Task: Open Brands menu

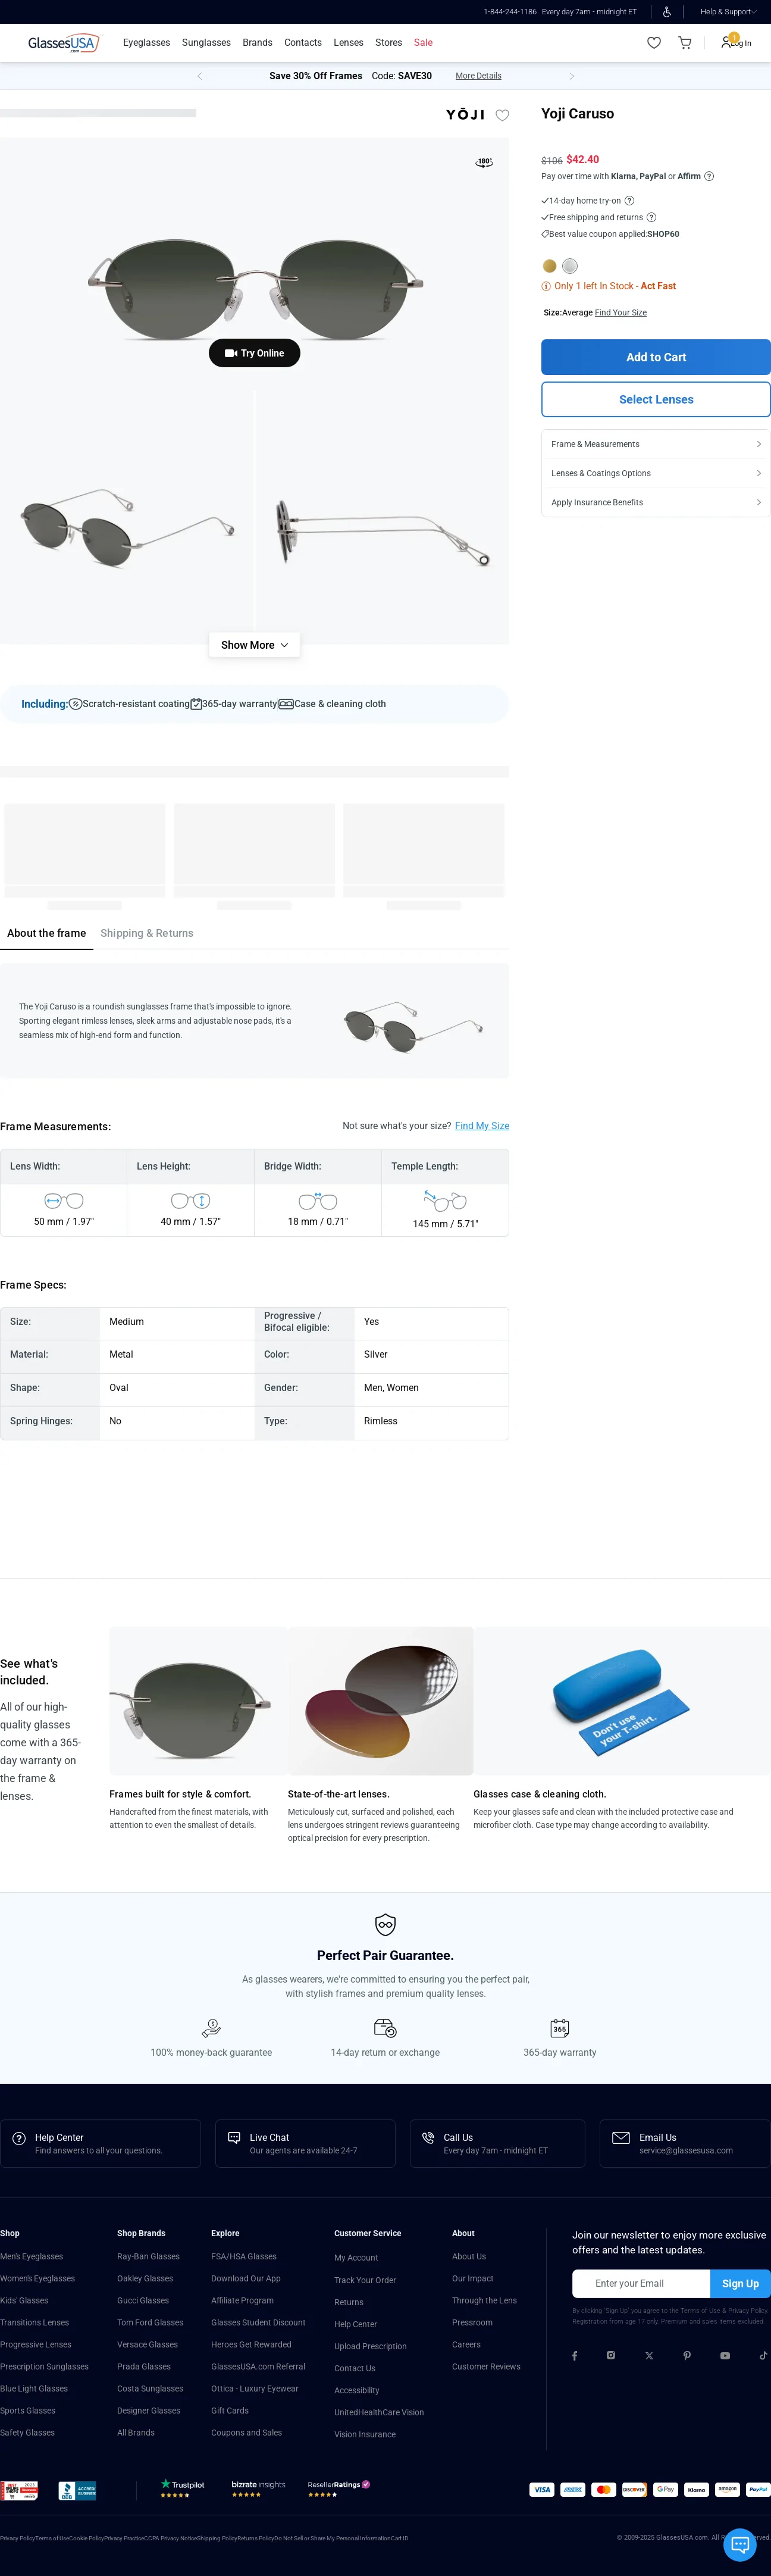Action: coord(257,43)
